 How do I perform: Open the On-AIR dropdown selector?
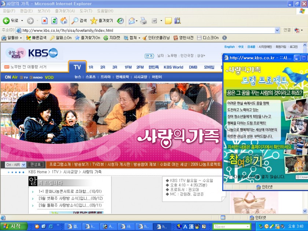tap(23, 165)
